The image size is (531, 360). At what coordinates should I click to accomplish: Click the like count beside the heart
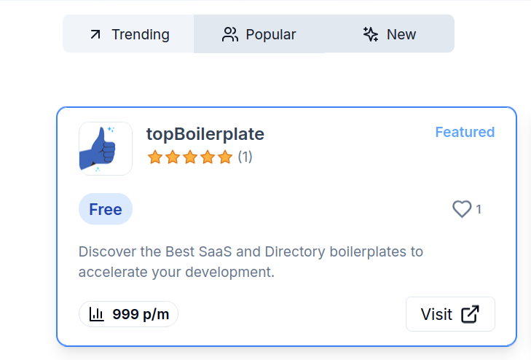click(x=479, y=209)
